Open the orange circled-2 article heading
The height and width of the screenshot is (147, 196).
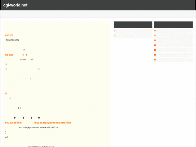pyautogui.click(x=6, y=64)
